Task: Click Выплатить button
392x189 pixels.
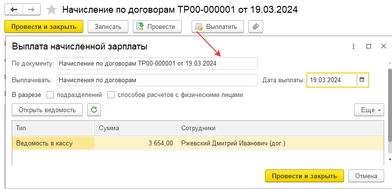Action: pos(218,26)
